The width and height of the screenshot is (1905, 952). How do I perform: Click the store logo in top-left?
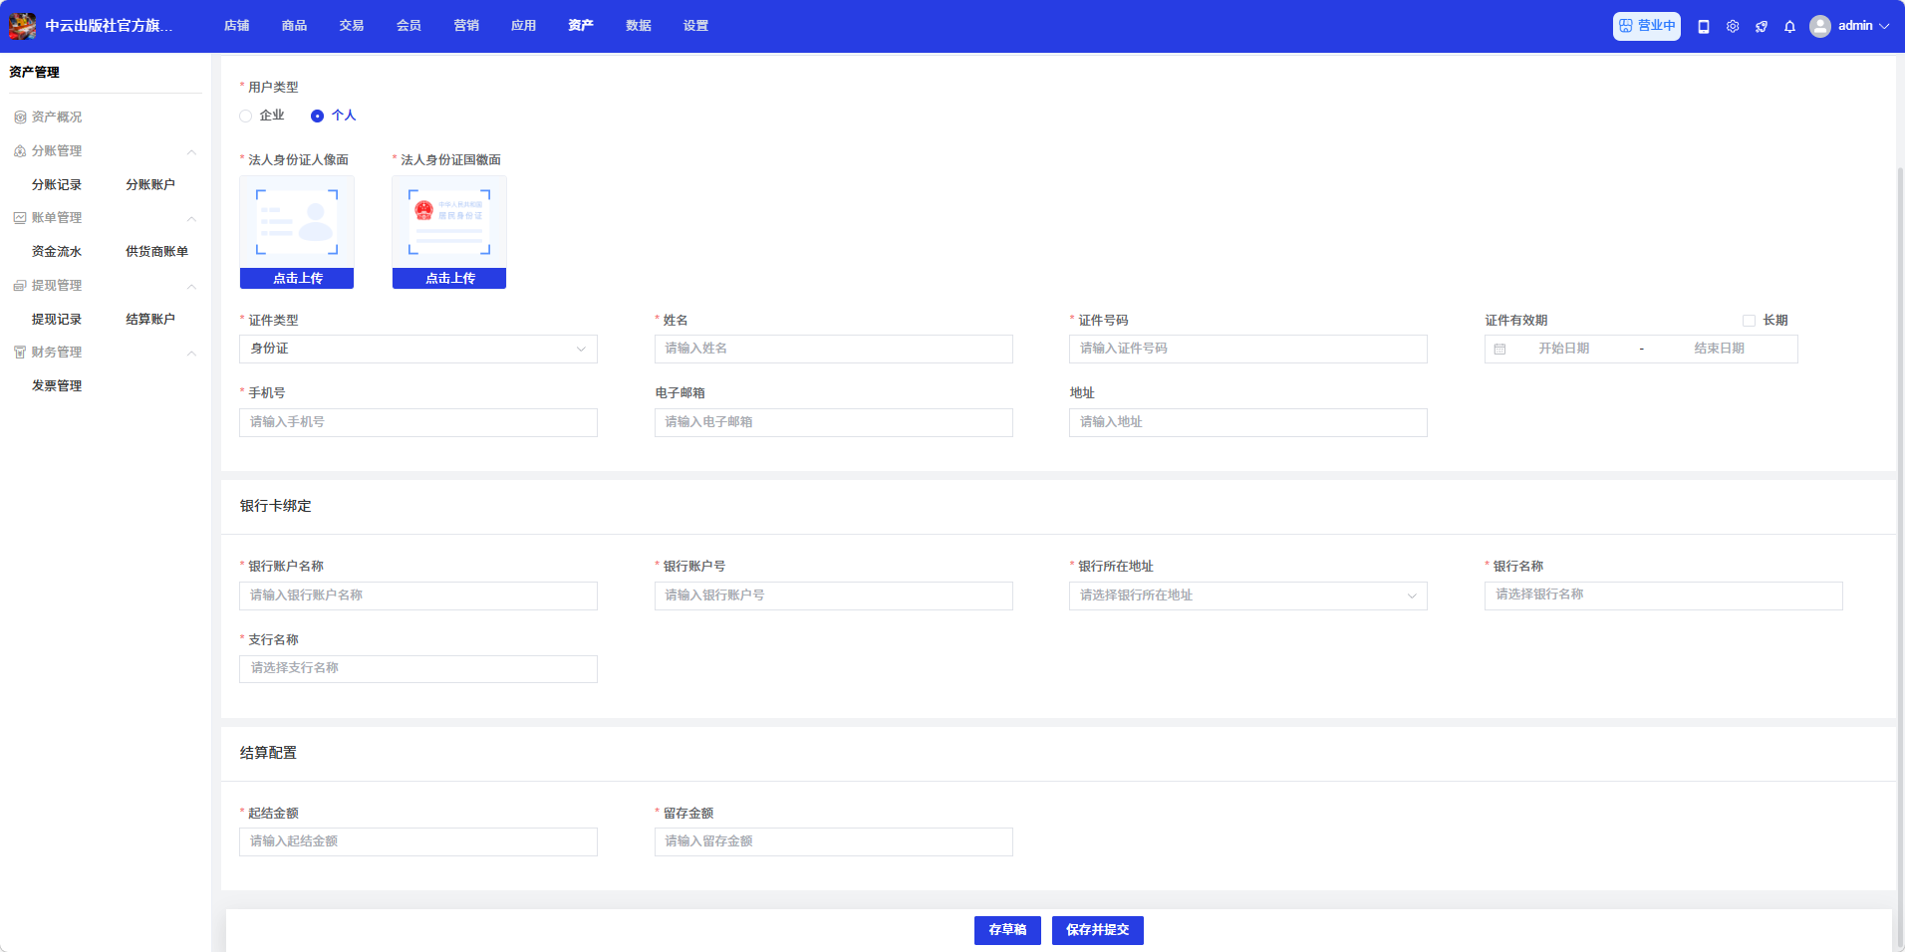(23, 26)
